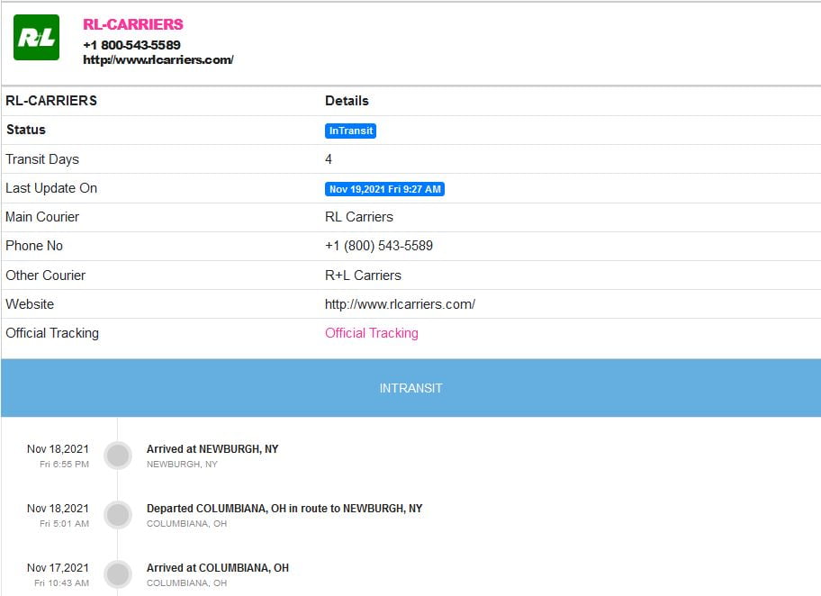Viewport: 821px width, 596px height.
Task: Click the 'R+L Carriers' value
Action: point(363,275)
